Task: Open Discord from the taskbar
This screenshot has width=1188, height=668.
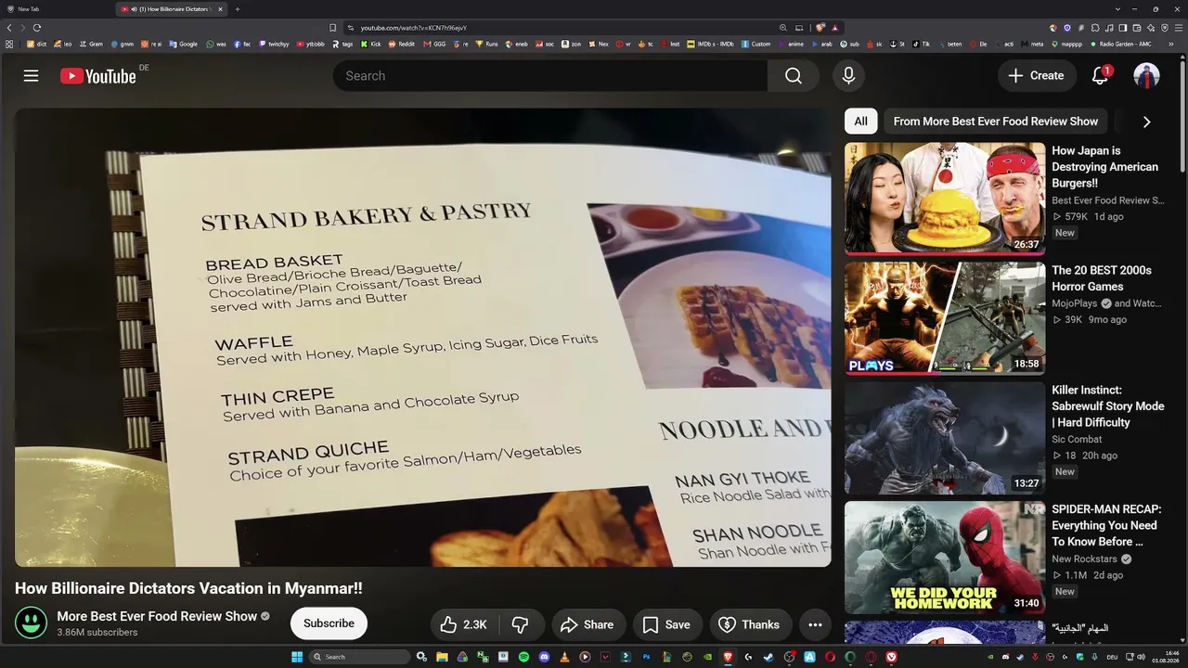Action: click(545, 657)
